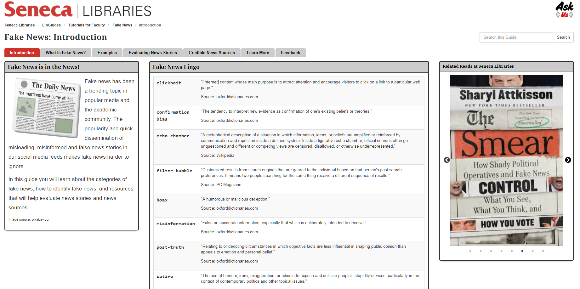Click Related Reads at Seneca Libraries heading
Image resolution: width=580 pixels, height=289 pixels.
click(478, 66)
